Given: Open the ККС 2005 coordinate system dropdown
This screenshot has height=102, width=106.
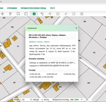Looking at the screenshot, I should pos(76,100).
